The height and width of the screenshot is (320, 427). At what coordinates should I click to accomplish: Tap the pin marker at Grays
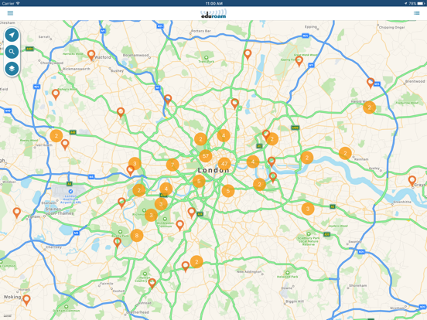[412, 181]
